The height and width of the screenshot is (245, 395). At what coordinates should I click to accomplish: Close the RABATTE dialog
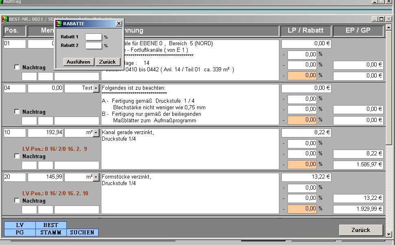pyautogui.click(x=118, y=24)
